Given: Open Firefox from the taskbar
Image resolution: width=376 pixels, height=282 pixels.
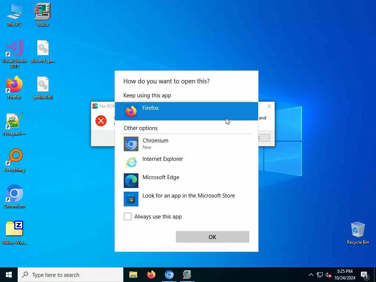Looking at the screenshot, I should (x=151, y=275).
